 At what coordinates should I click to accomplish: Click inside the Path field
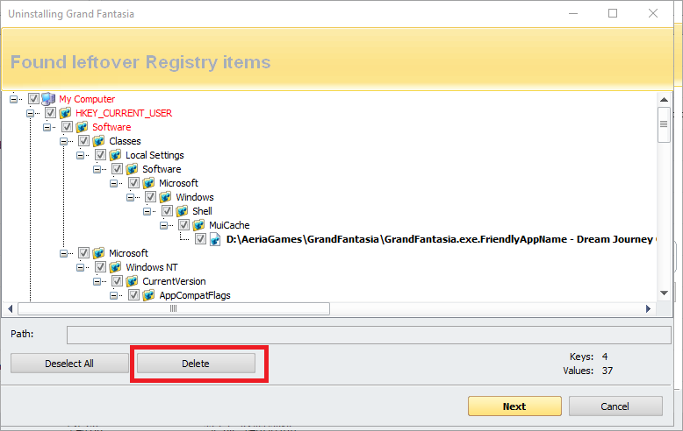pos(369,335)
